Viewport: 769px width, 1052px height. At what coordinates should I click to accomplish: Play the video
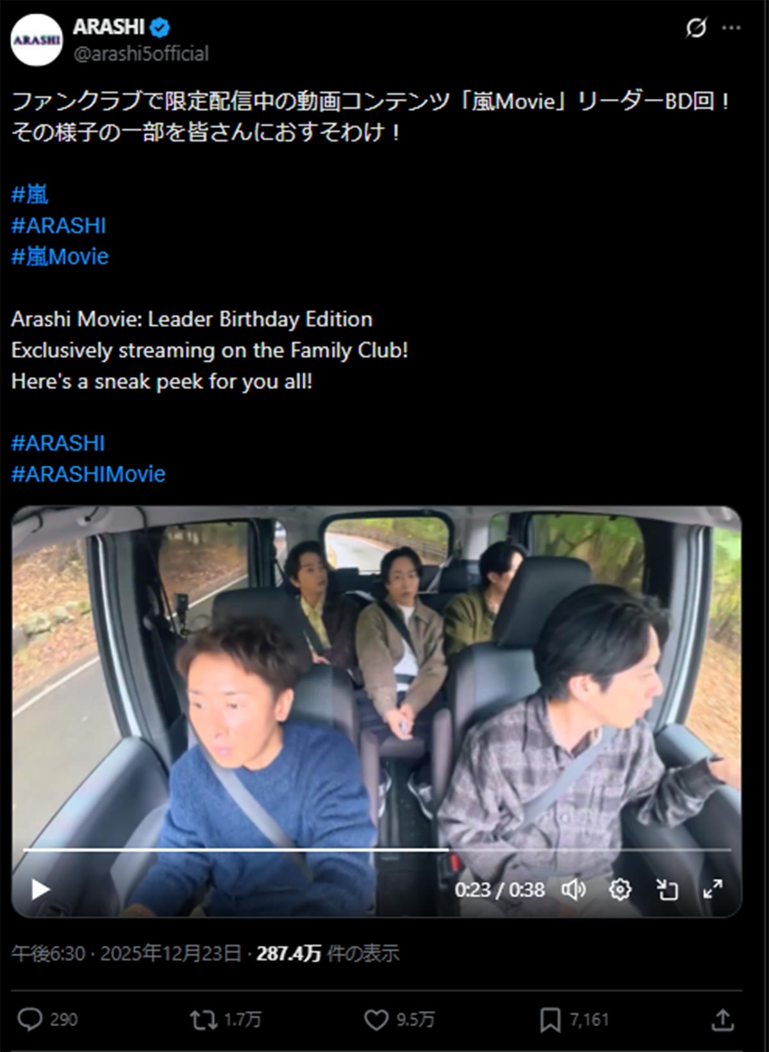tap(41, 889)
